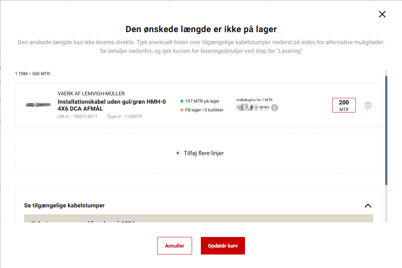
Task: Delete the cable line with trash icon
Action: pyautogui.click(x=368, y=105)
